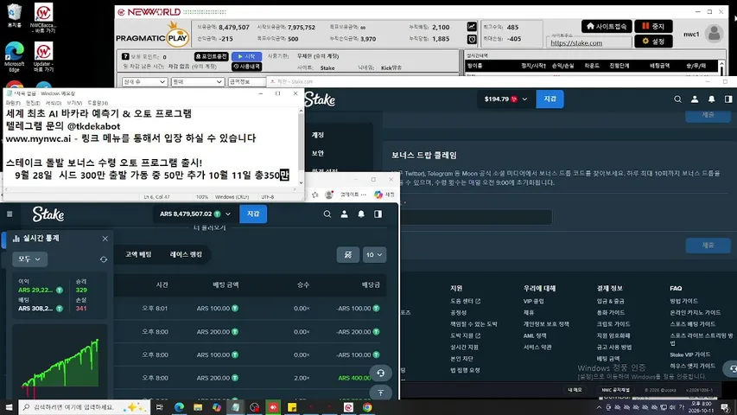Toggle sidebar icon in the back Stake window

pyautogui.click(x=728, y=99)
